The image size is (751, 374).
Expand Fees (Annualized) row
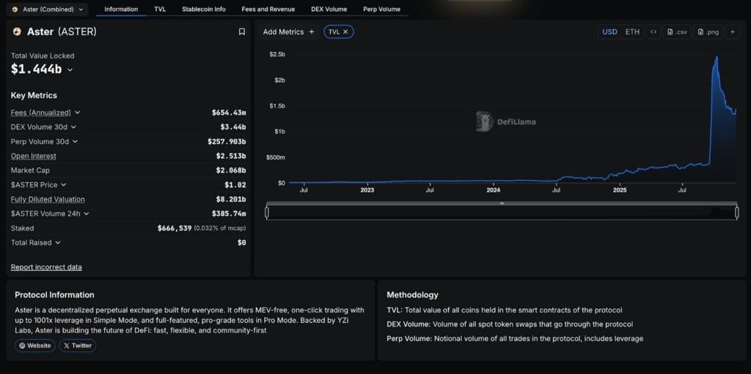tap(77, 113)
